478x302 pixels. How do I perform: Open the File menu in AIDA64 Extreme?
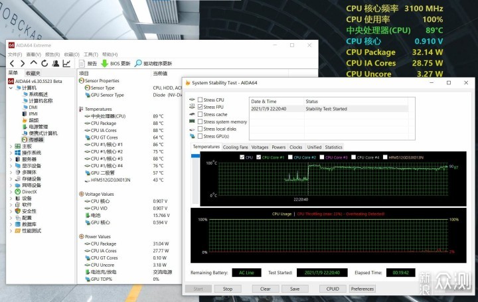[15, 54]
